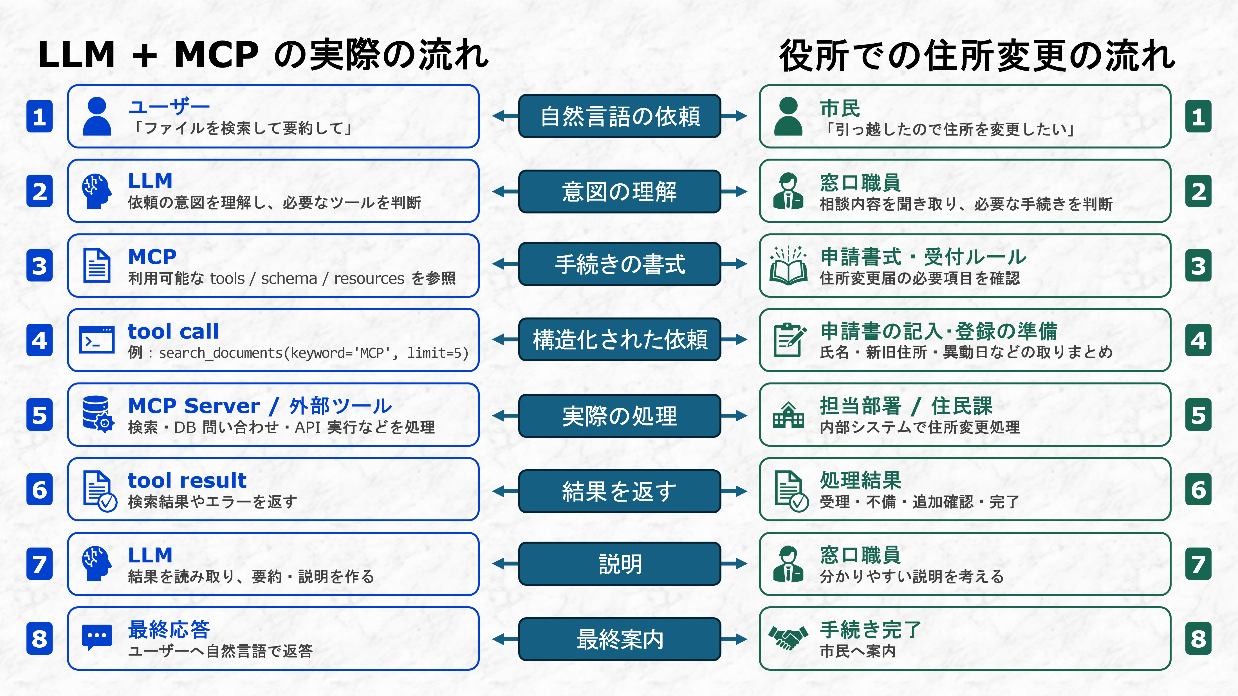Click the 構造化された依頼 center label
This screenshot has width=1238, height=696.
[x=620, y=340]
